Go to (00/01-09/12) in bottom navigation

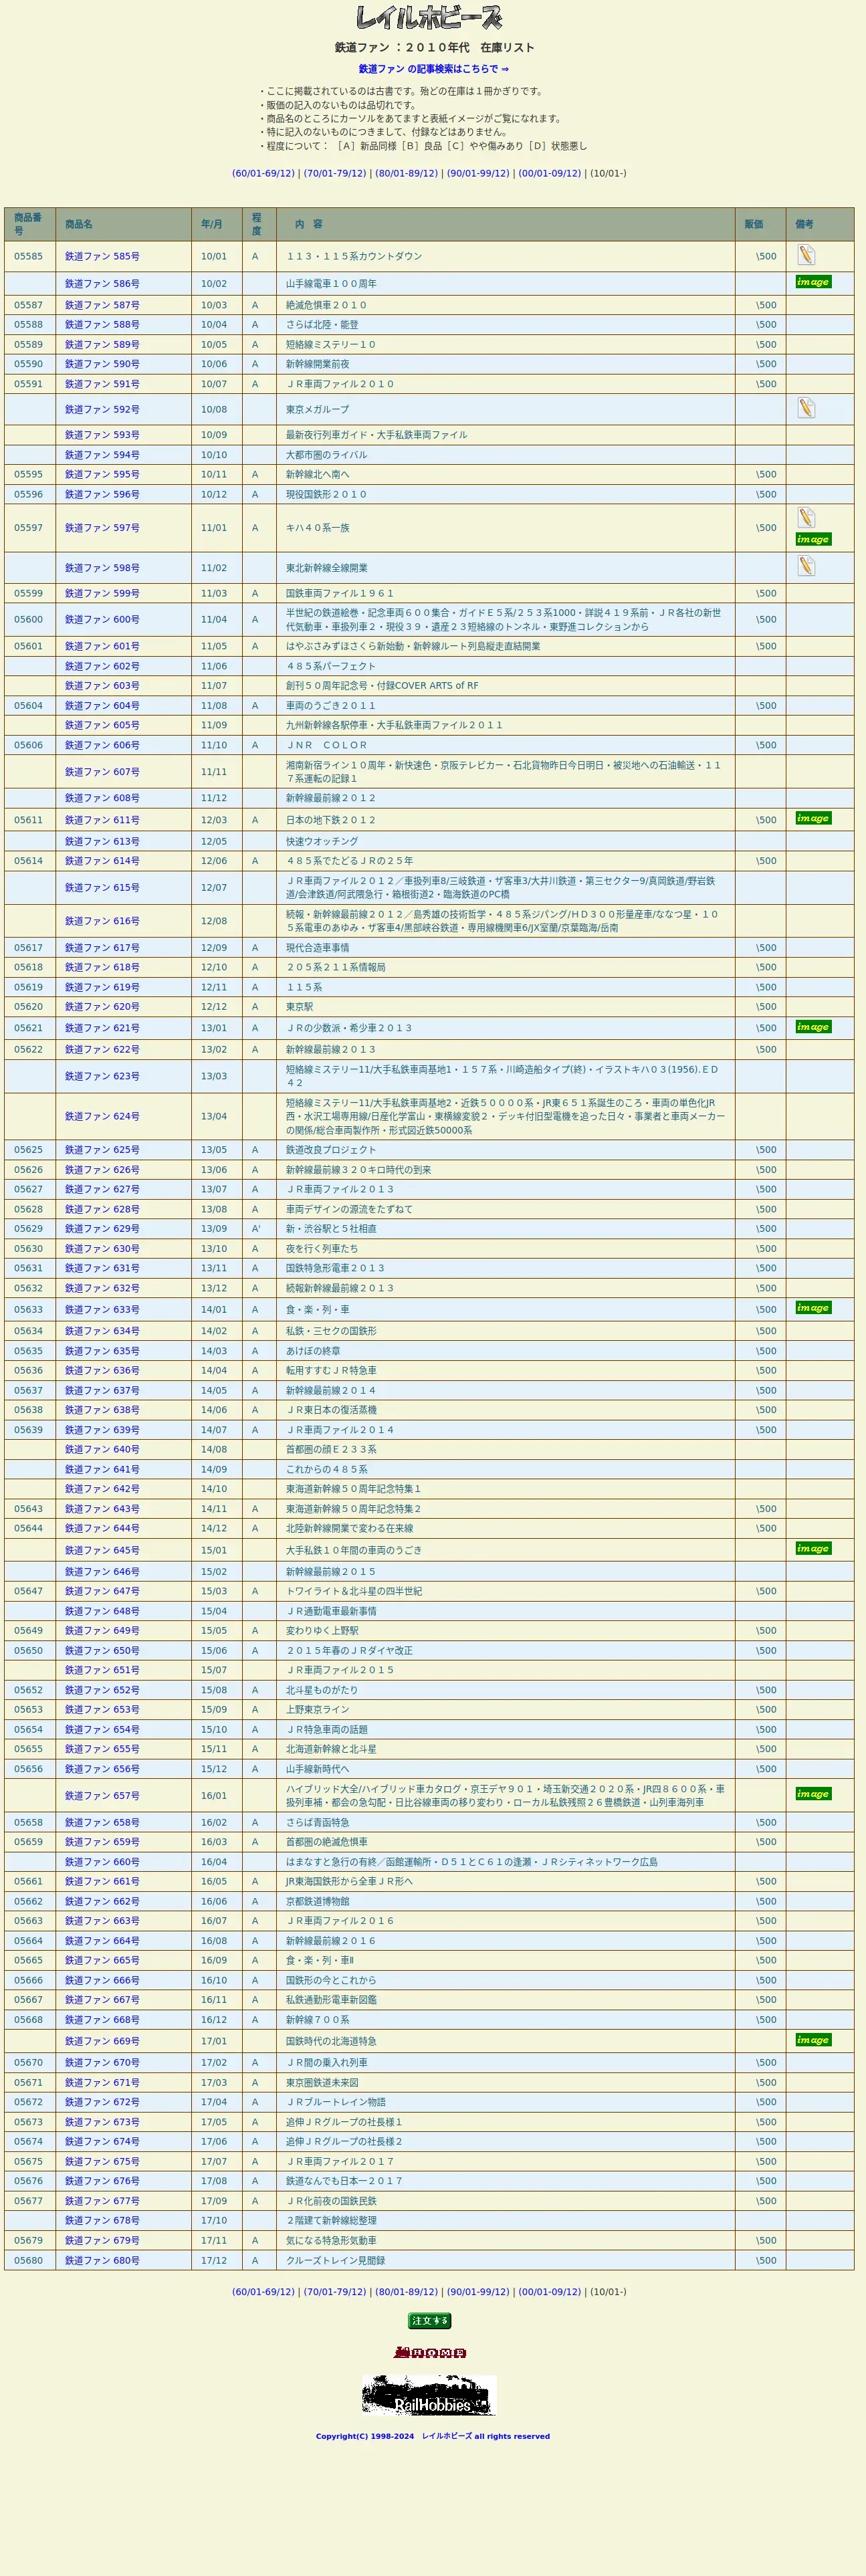pos(550,2291)
